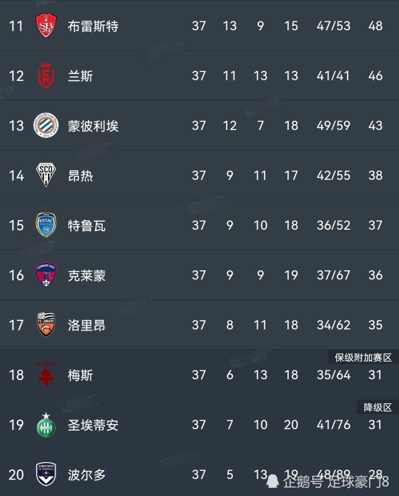Select the 46 points value for 兰斯
The image size is (399, 496).
click(375, 76)
